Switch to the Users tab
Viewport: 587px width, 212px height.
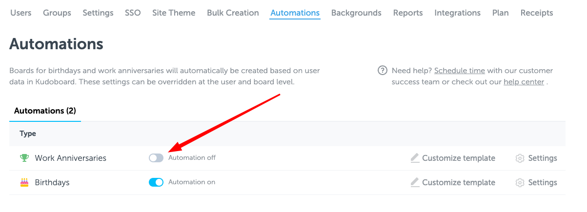coord(21,13)
